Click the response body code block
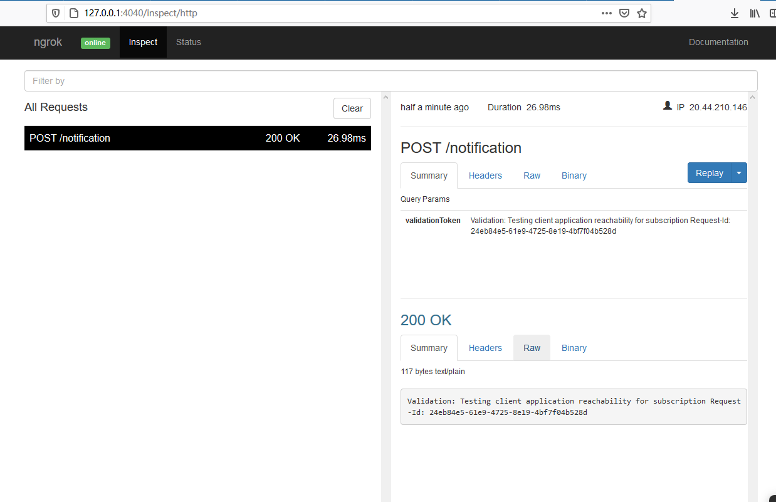Screen dimensions: 776x502 point(574,407)
